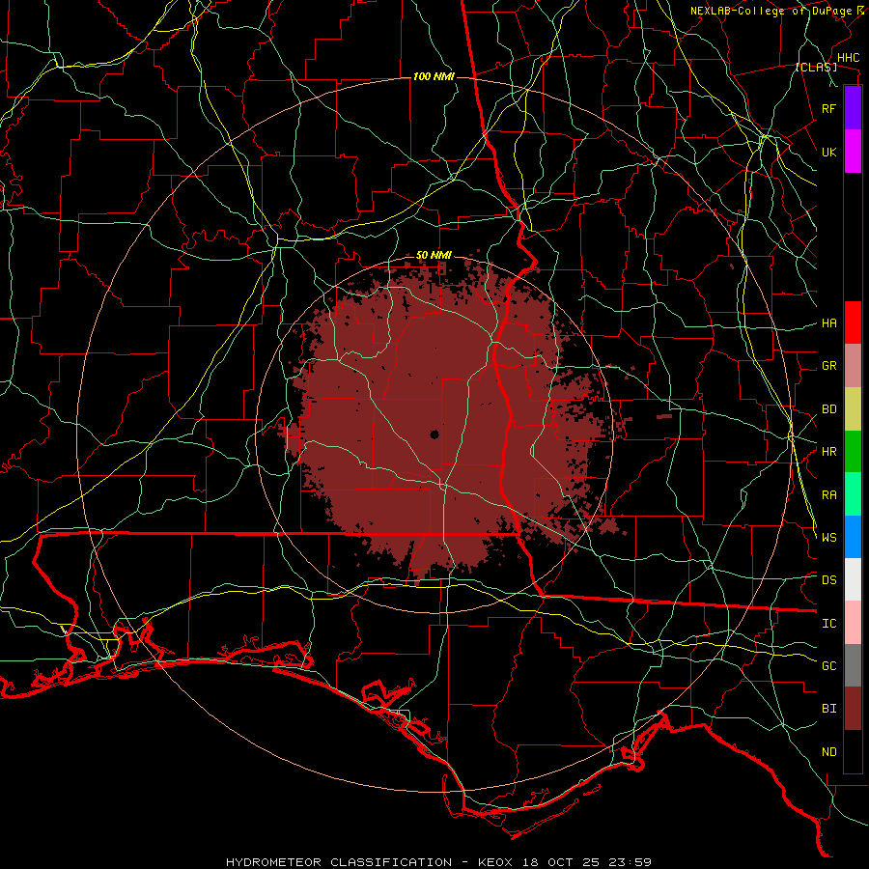Click the 100 NMI range ring label
The width and height of the screenshot is (869, 869).
434,76
